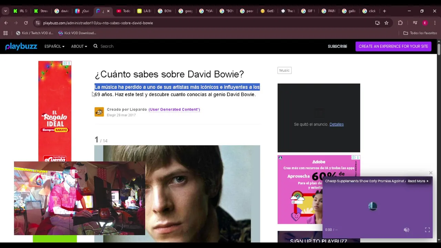The width and height of the screenshot is (441, 248).
Task: Click the webcam overlay video
Action: point(80,198)
